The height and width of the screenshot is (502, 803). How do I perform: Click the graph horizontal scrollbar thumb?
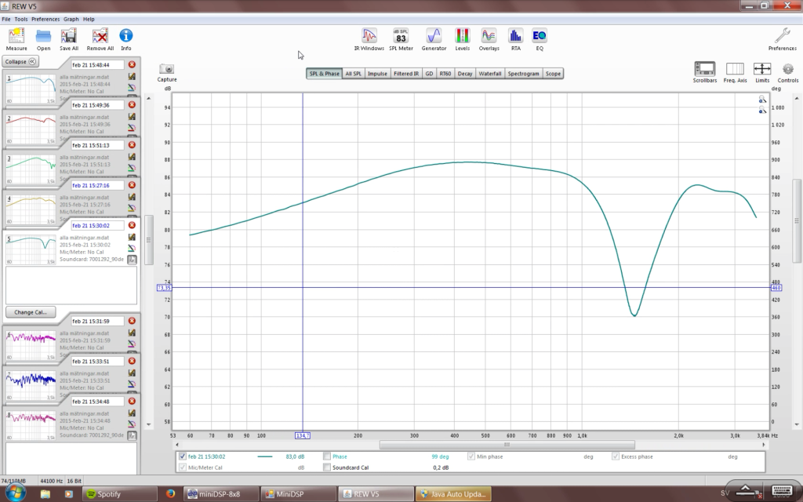point(507,445)
